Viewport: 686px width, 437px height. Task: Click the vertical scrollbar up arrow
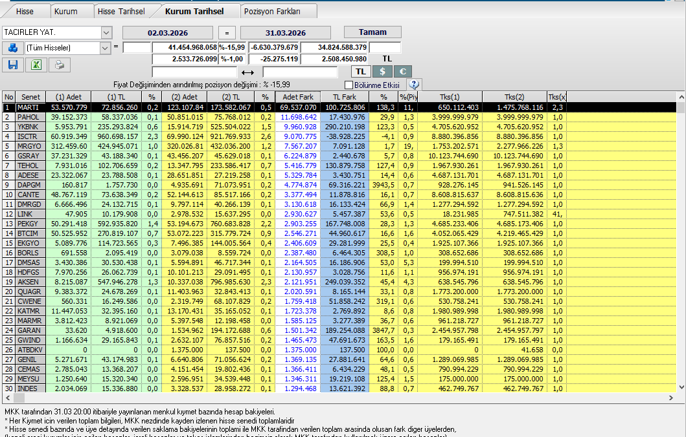pyautogui.click(x=681, y=96)
